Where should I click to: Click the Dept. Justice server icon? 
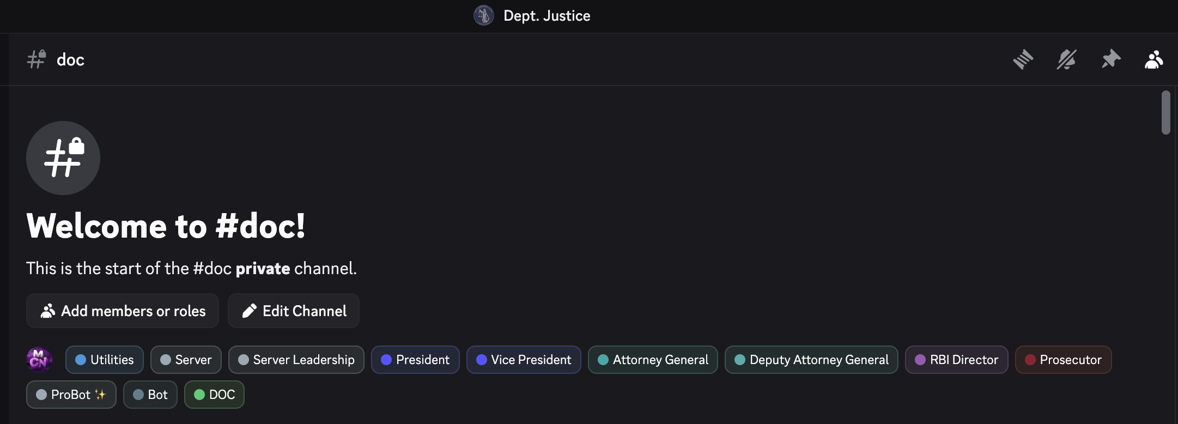(484, 16)
